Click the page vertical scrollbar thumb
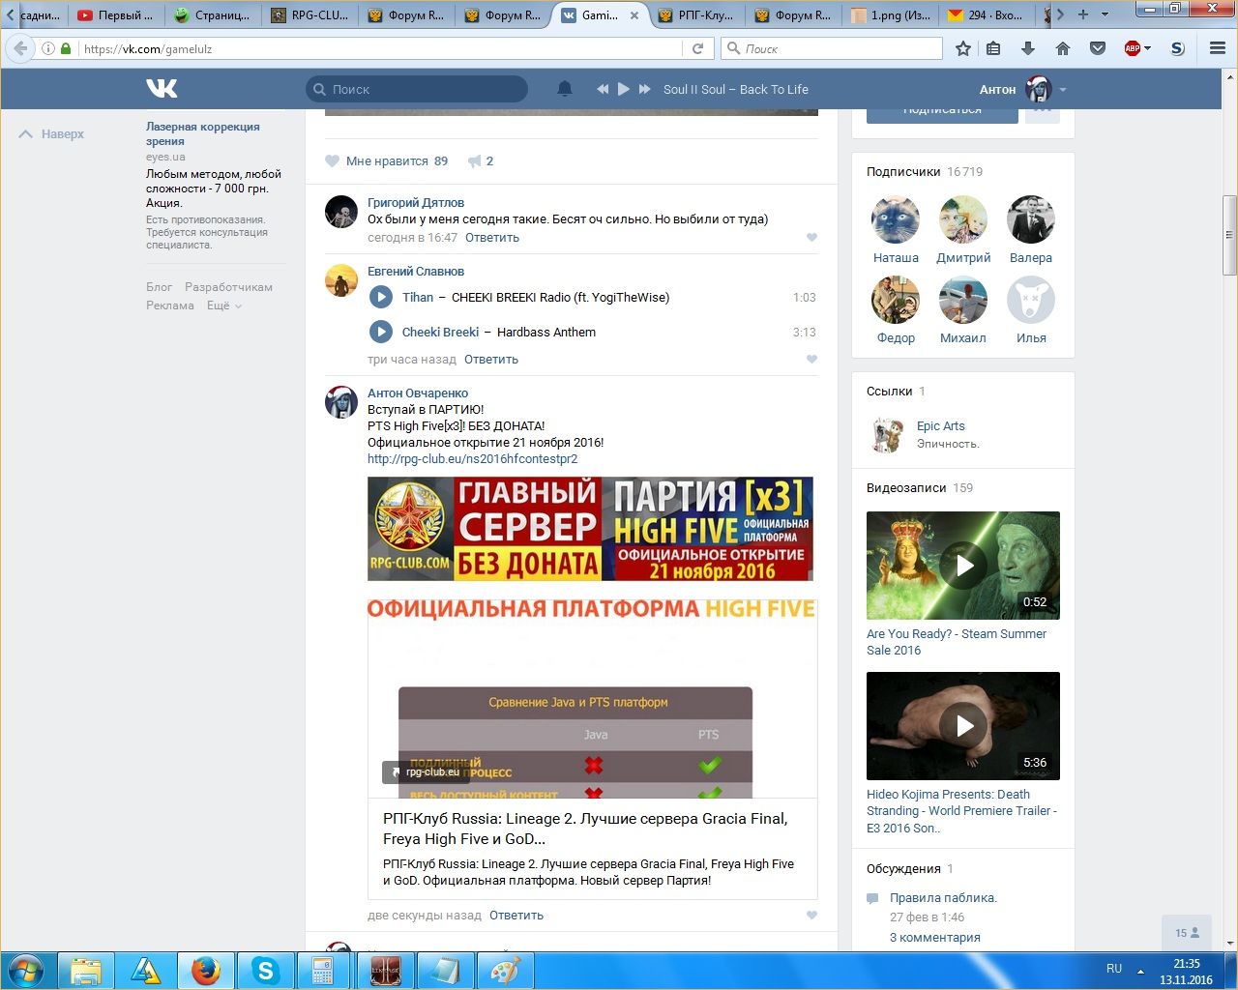Screen dimensions: 1238x990 pyautogui.click(x=1230, y=235)
